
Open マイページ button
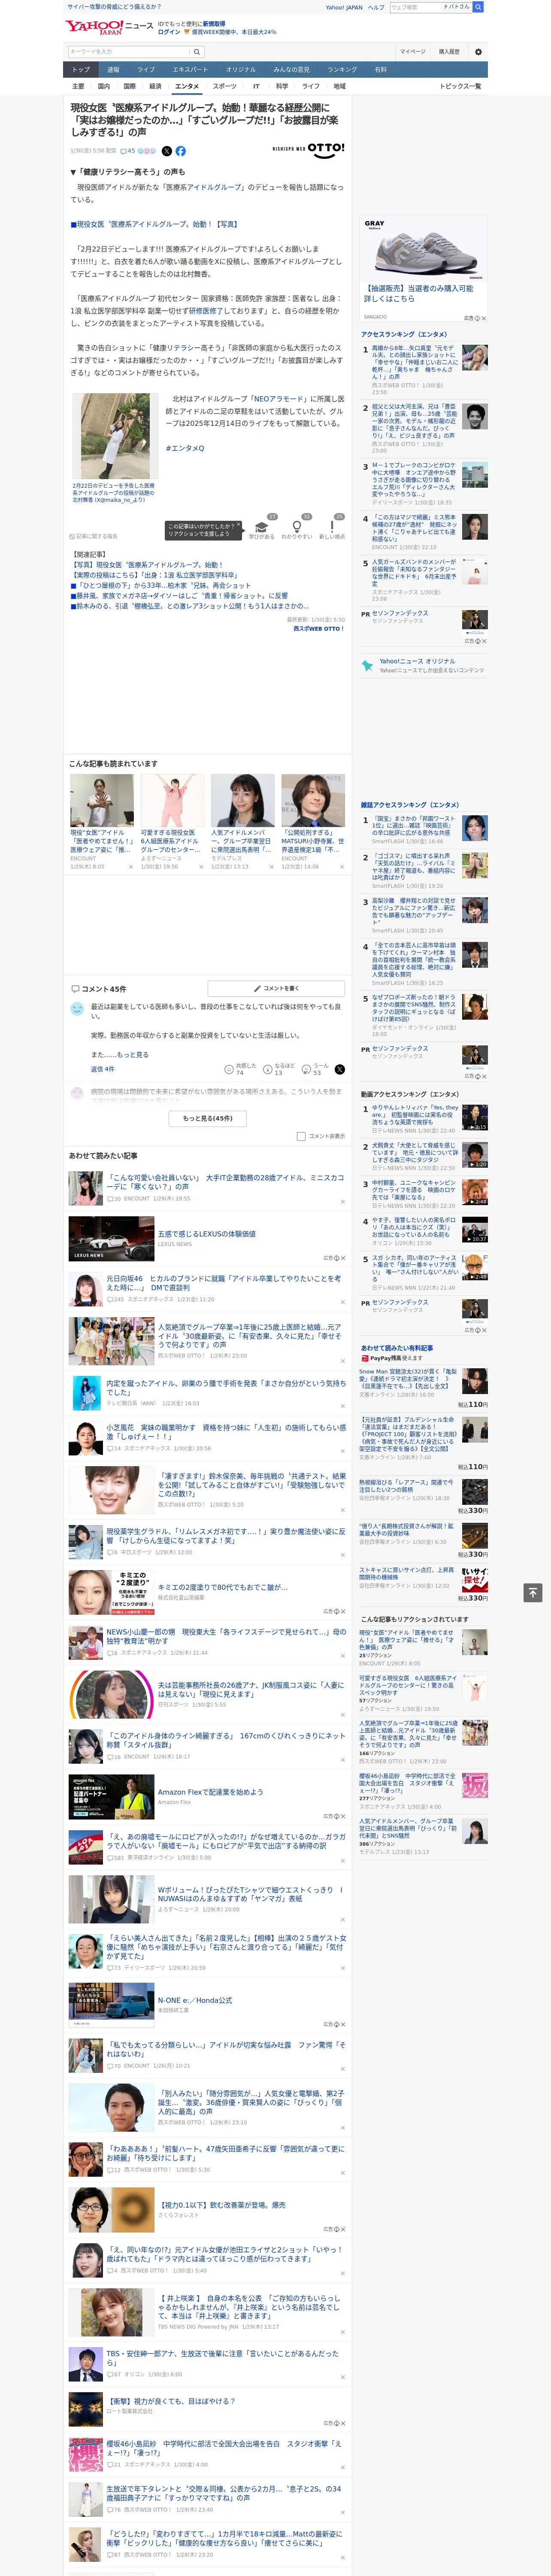click(413, 51)
